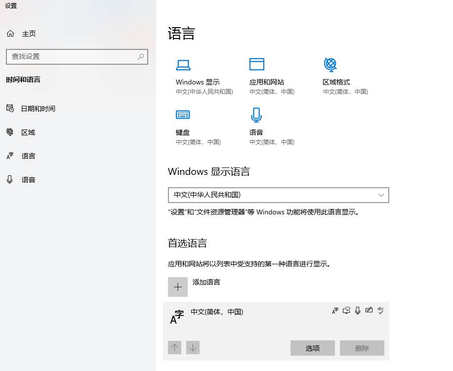The width and height of the screenshot is (453, 371).
Task: Open 日期和时间 settings page
Action: [x=38, y=109]
